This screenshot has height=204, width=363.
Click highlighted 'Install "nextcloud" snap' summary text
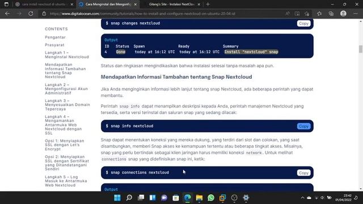coord(251,52)
